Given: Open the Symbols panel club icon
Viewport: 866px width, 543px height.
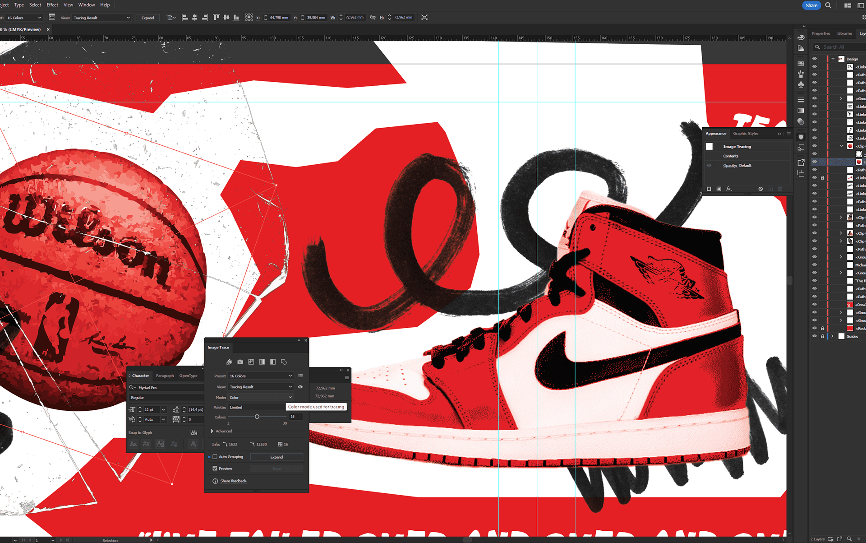Looking at the screenshot, I should coord(801,84).
